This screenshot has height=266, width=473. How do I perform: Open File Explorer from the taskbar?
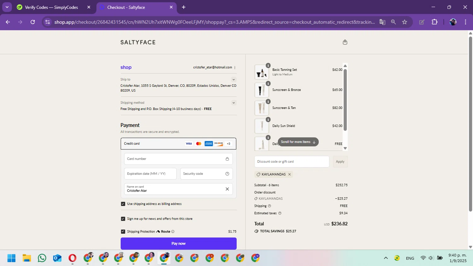[27, 258]
